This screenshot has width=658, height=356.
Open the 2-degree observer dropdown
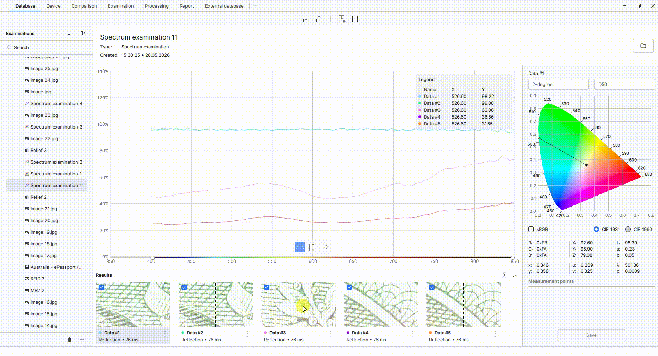[559, 84]
